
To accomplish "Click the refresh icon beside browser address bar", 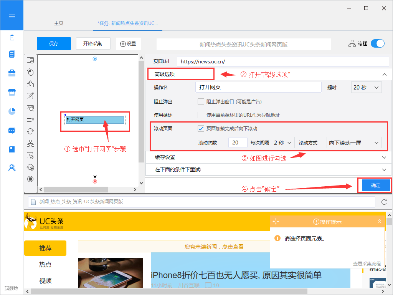I will pyautogui.click(x=384, y=202).
